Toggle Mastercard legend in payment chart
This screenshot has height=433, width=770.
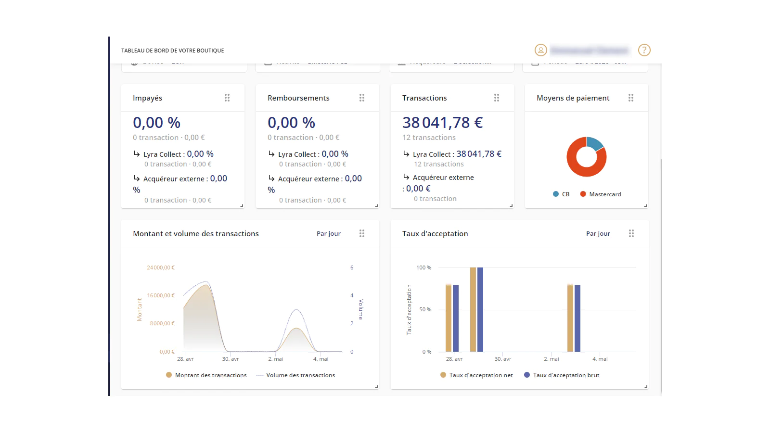(x=601, y=194)
